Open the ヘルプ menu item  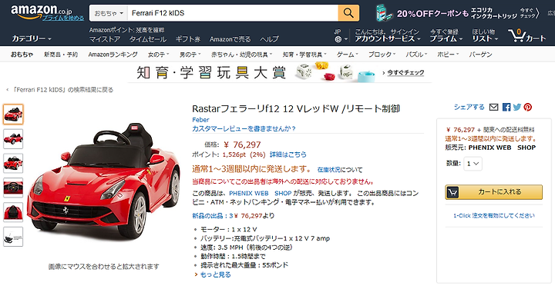click(x=269, y=39)
